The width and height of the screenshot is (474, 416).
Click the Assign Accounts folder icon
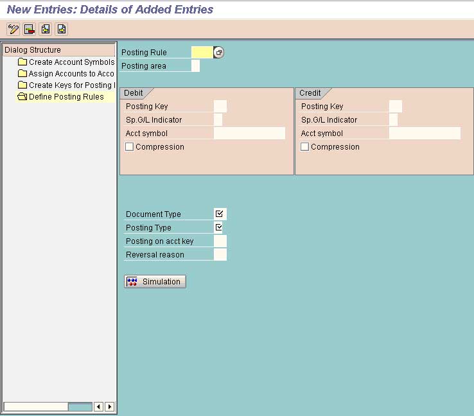click(x=22, y=74)
